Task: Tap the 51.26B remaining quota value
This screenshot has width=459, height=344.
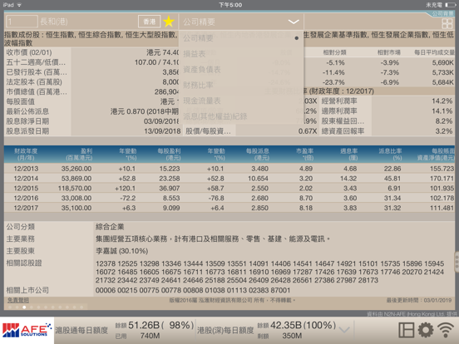Action: click(x=144, y=325)
